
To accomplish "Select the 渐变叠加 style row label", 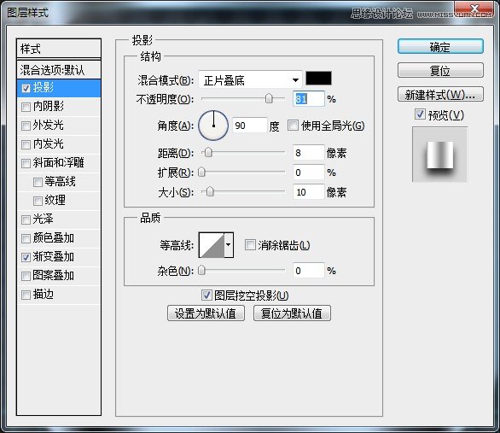I will coord(53,257).
